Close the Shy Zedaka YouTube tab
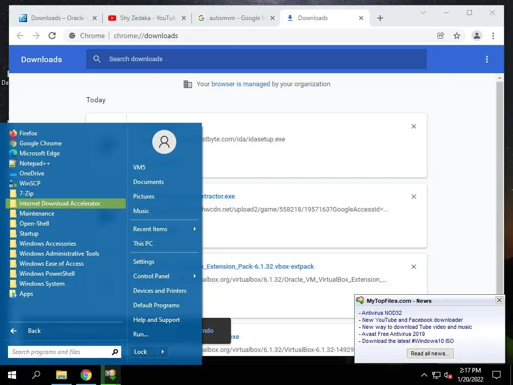Viewport: 513px width, 385px height. [184, 19]
